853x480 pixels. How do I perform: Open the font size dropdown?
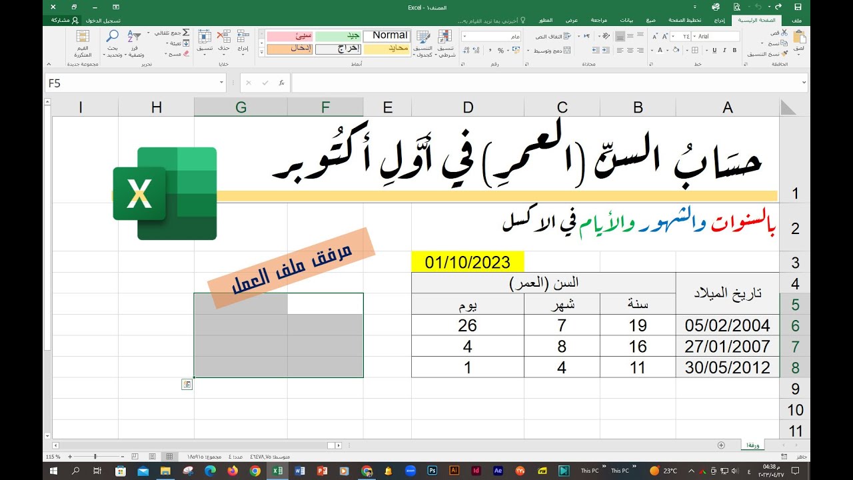pos(673,37)
